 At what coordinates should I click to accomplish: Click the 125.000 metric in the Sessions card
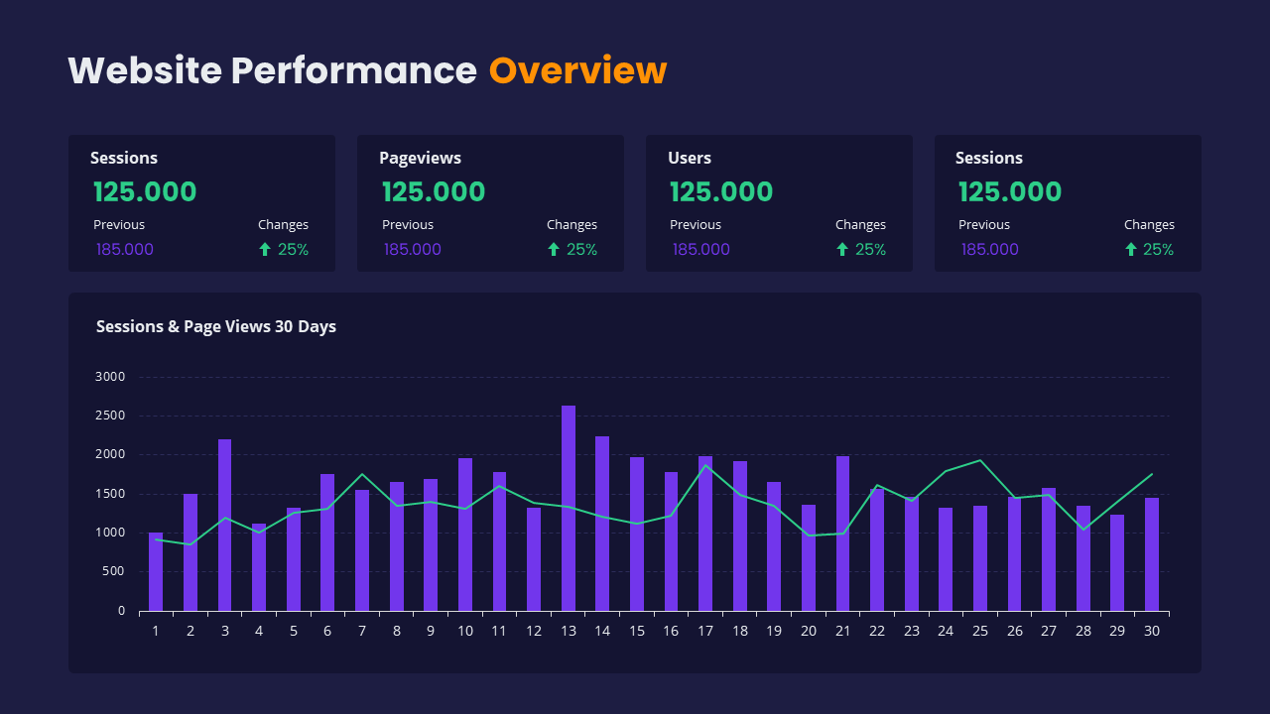click(145, 191)
